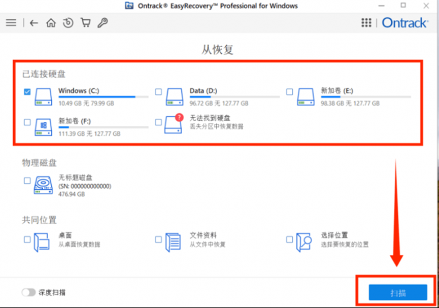Click the 无法找到硬盘 lost drive icon
The width and height of the screenshot is (439, 308).
[x=174, y=124]
